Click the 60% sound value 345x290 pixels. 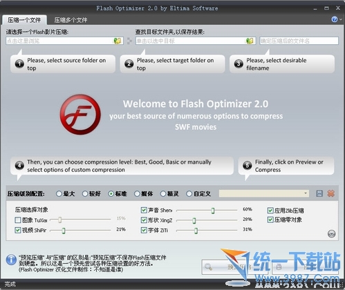tap(248, 209)
